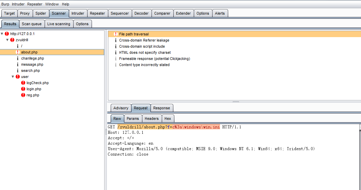Switch to the Sequencer tab

tap(120, 13)
